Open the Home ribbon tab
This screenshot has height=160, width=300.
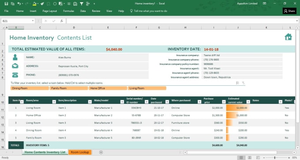point(20,11)
